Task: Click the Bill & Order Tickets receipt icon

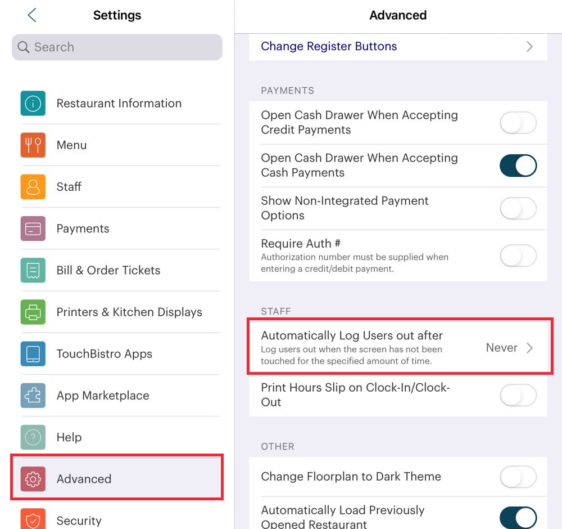Action: 33,270
